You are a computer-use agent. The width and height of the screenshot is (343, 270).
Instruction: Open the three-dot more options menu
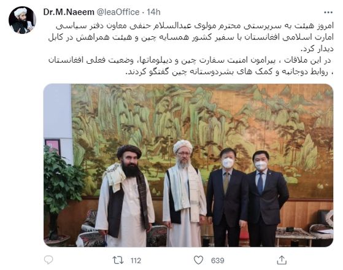[328, 12]
